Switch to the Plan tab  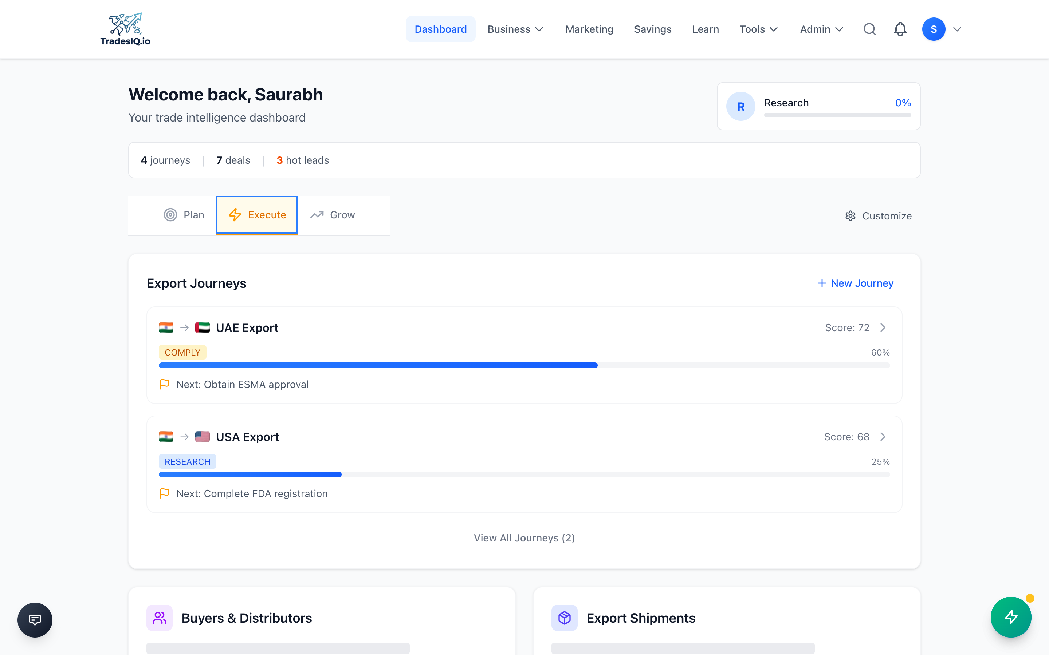(x=184, y=215)
